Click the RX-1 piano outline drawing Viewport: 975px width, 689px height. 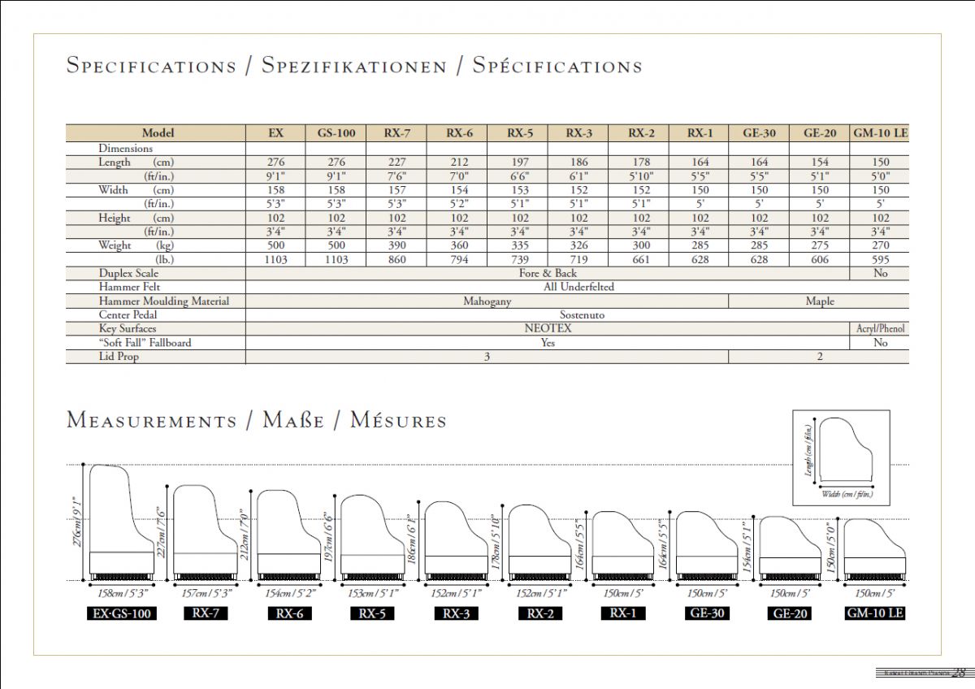(x=623, y=545)
